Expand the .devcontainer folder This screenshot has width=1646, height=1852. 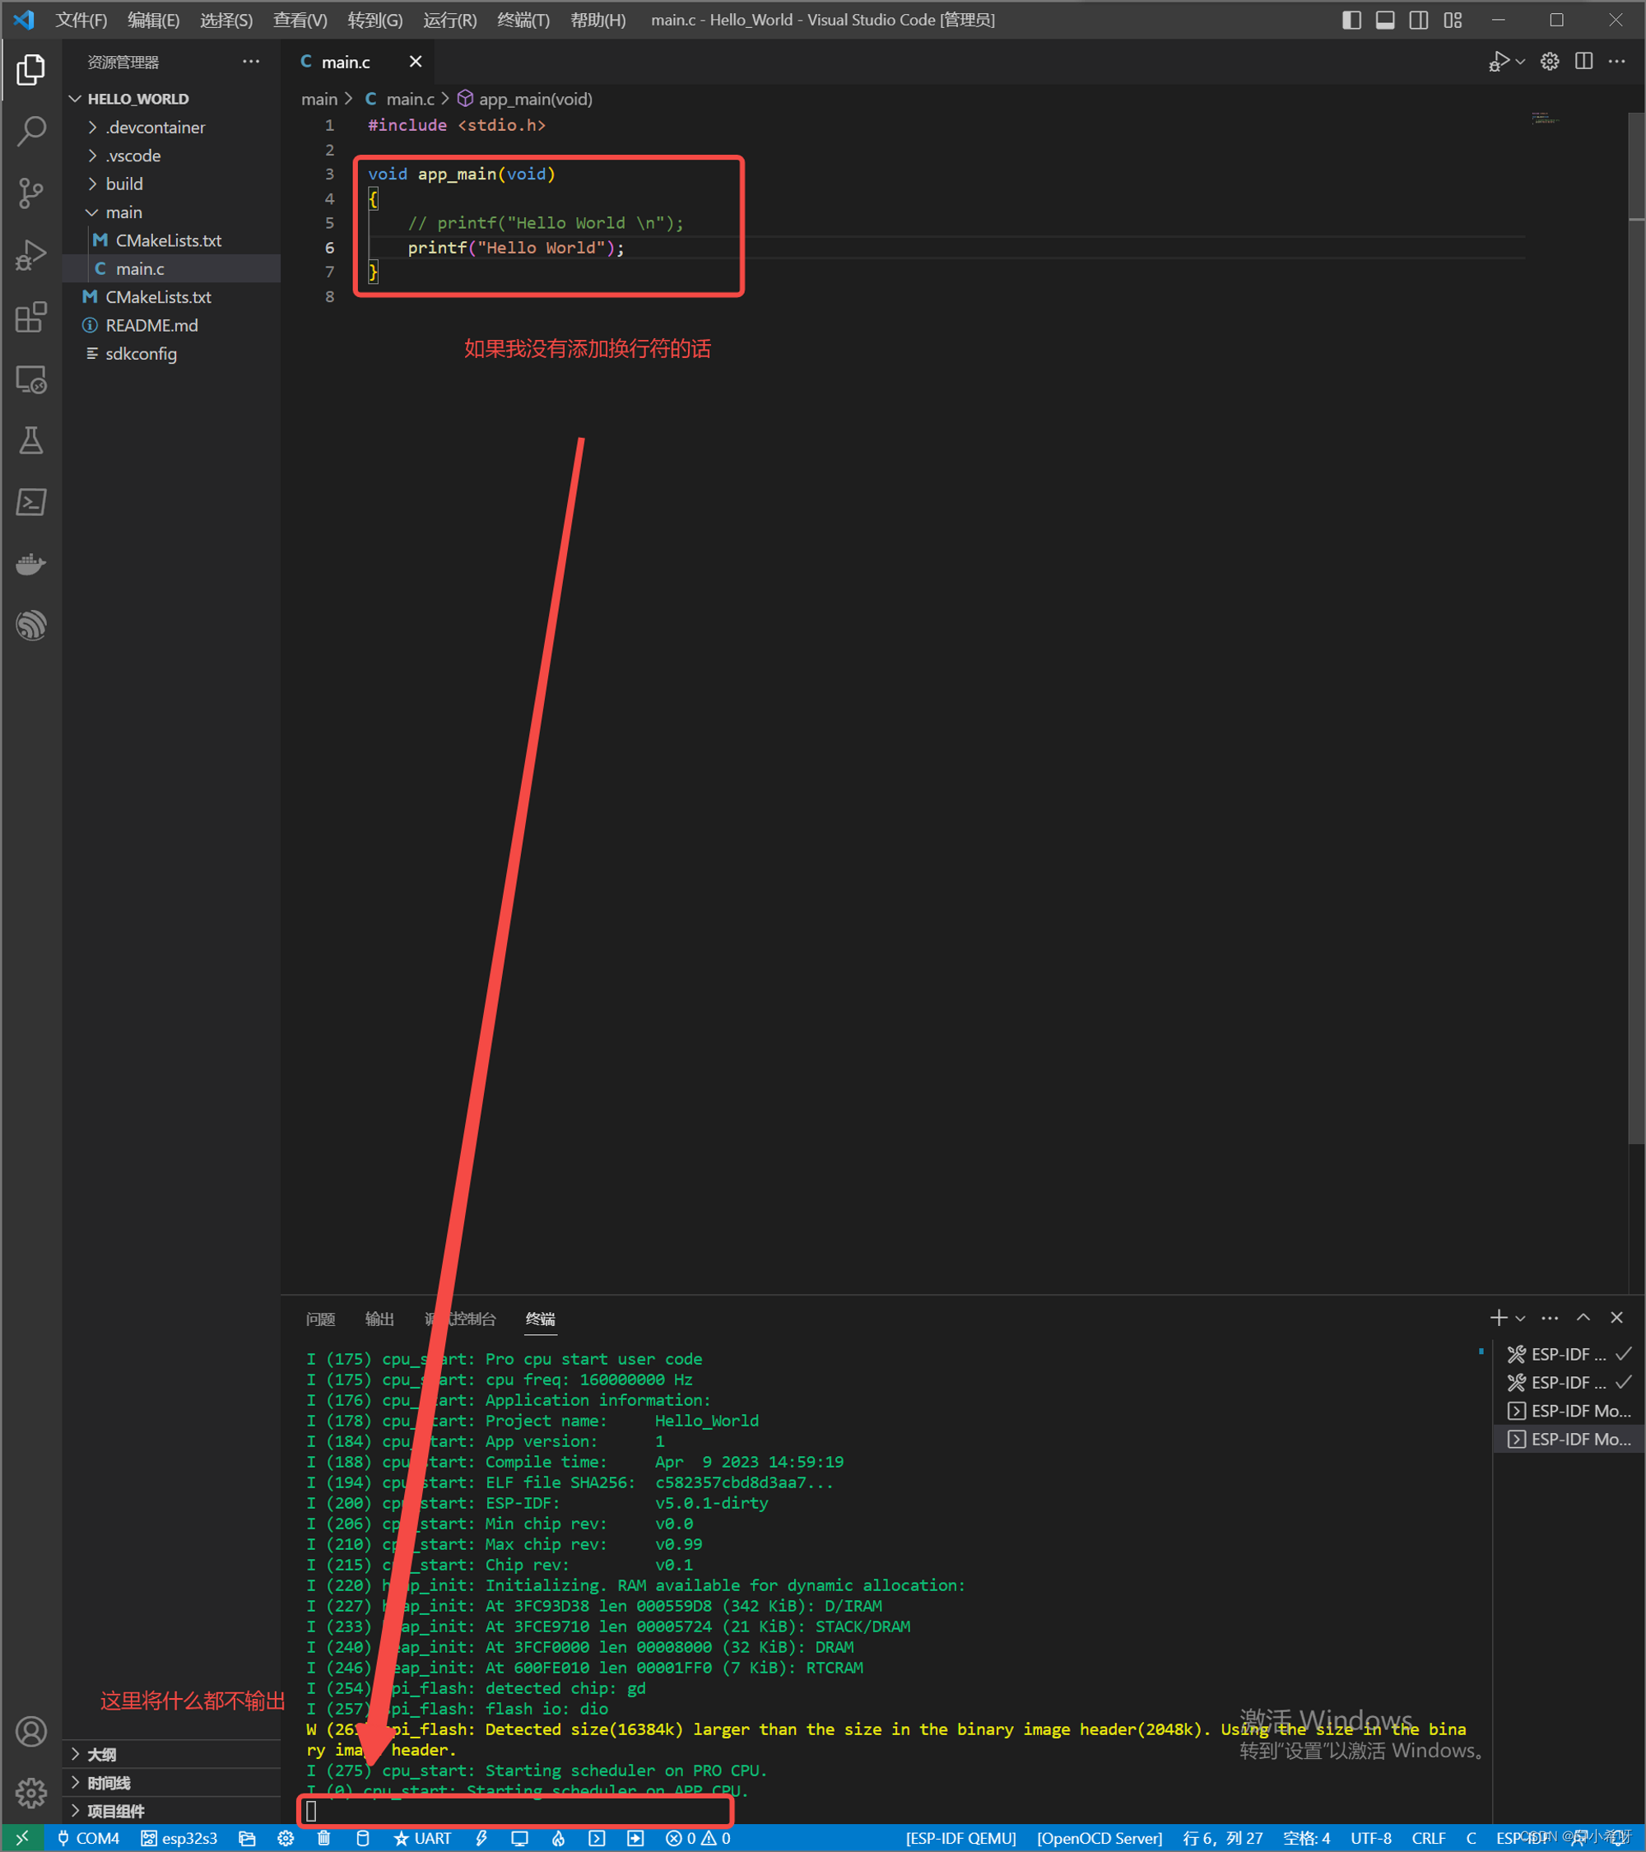pos(155,127)
